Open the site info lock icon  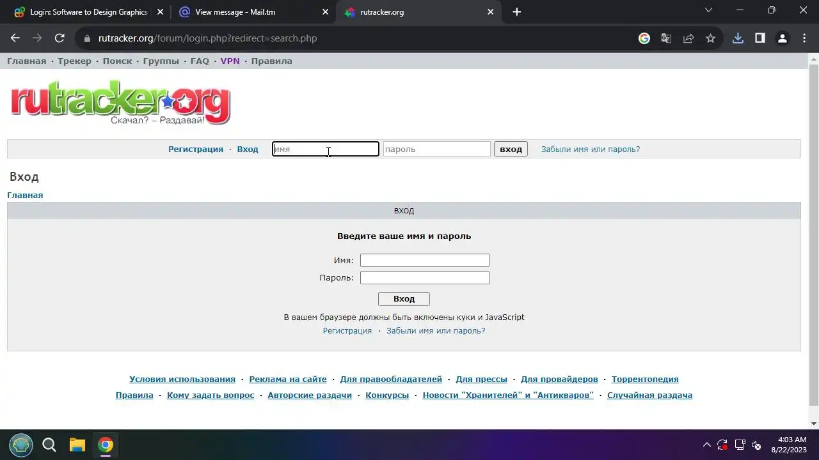click(x=88, y=38)
